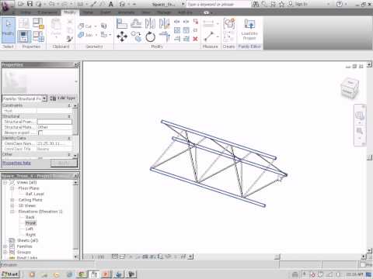Image resolution: width=373 pixels, height=279 pixels.
Task: Click the drawing area horizontal scrollbar handle
Action: (x=277, y=257)
